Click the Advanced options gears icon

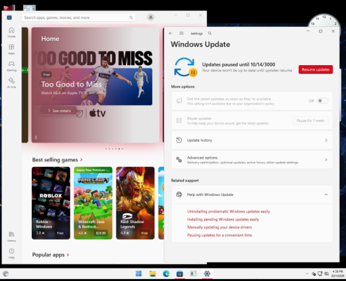click(x=179, y=160)
